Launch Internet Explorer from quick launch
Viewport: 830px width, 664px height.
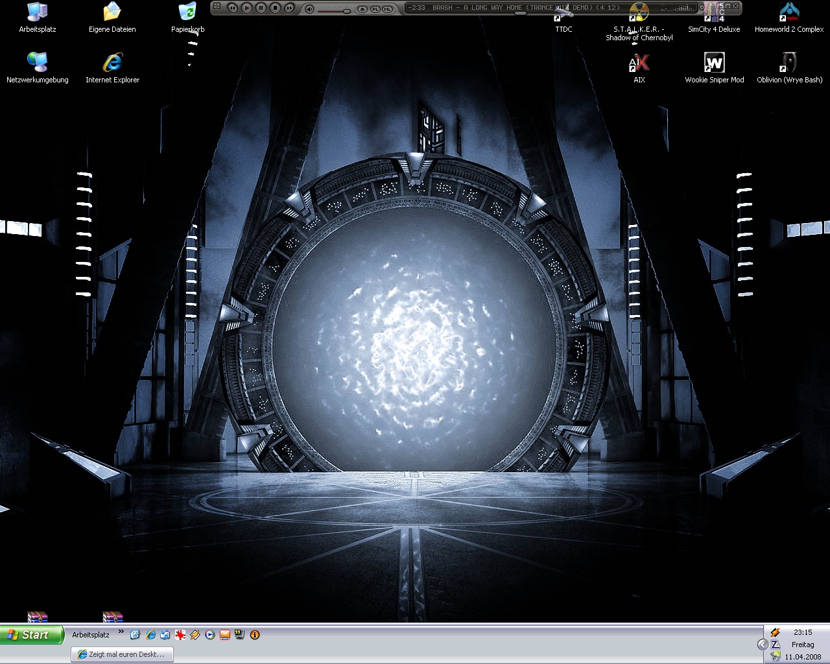[150, 635]
